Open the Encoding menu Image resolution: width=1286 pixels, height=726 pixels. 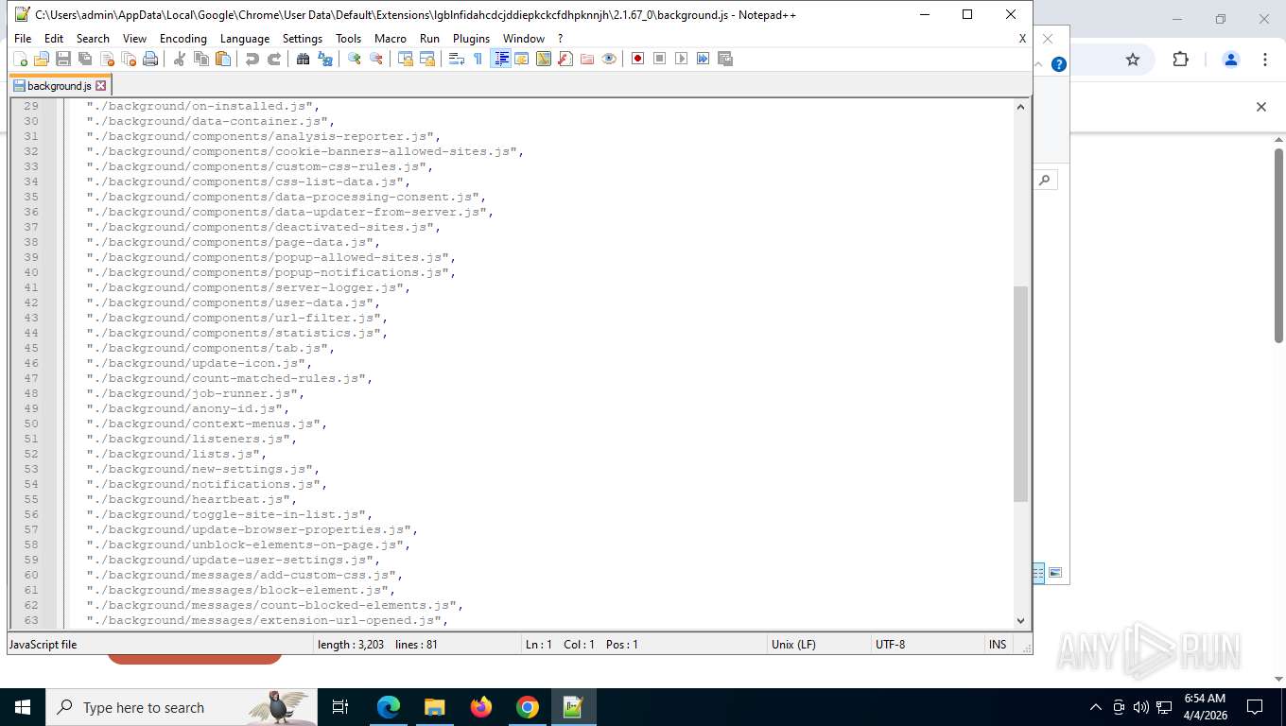[182, 39]
